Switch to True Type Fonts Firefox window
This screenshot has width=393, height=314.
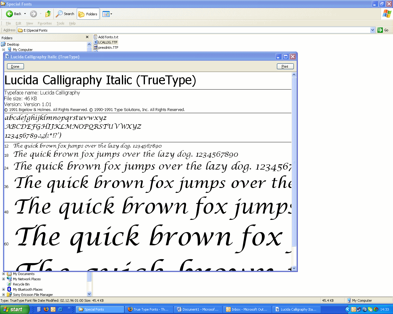click(x=149, y=309)
